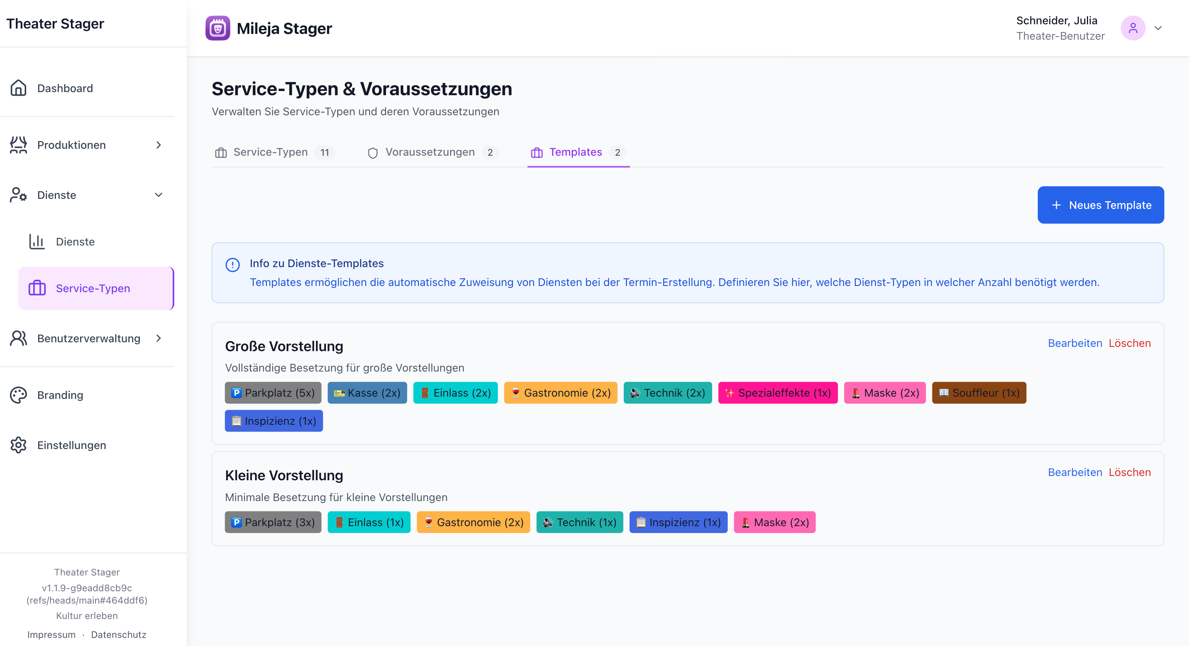Click Löschen for Kleine Vorstellung

[1130, 472]
